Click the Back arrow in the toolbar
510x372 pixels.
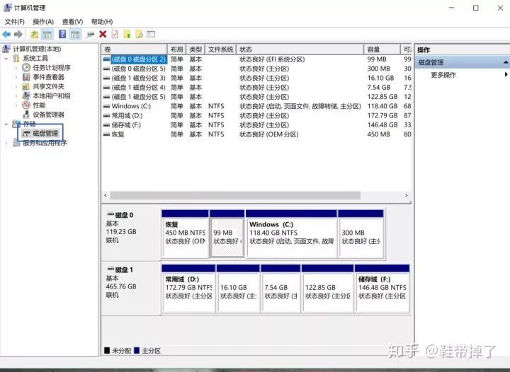(x=6, y=34)
